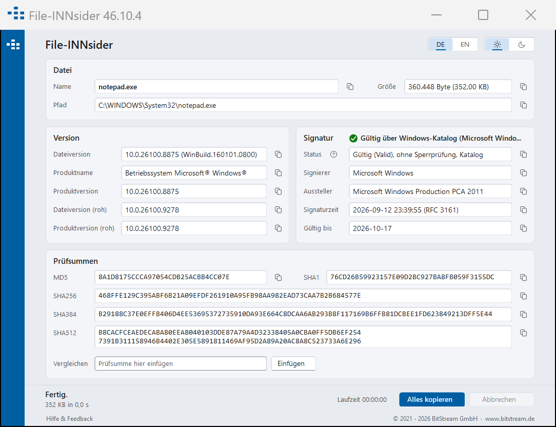Click the Abbrechen button
The height and width of the screenshot is (427, 556).
[x=502, y=400]
